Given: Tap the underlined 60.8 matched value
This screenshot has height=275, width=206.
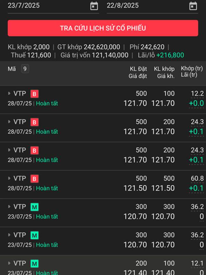Looking at the screenshot, I should (197, 178).
